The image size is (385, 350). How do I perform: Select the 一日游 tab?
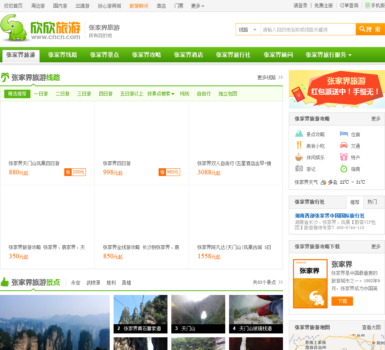(x=41, y=94)
